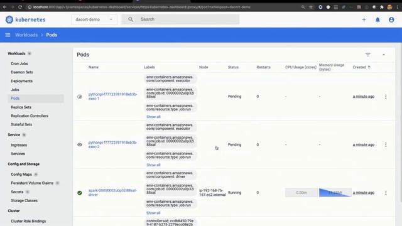
Task: Open actions menu for pythonpi exec-2 pod
Action: click(x=386, y=145)
